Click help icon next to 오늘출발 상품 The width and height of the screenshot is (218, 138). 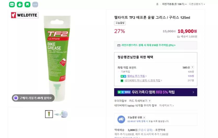(x=144, y=117)
